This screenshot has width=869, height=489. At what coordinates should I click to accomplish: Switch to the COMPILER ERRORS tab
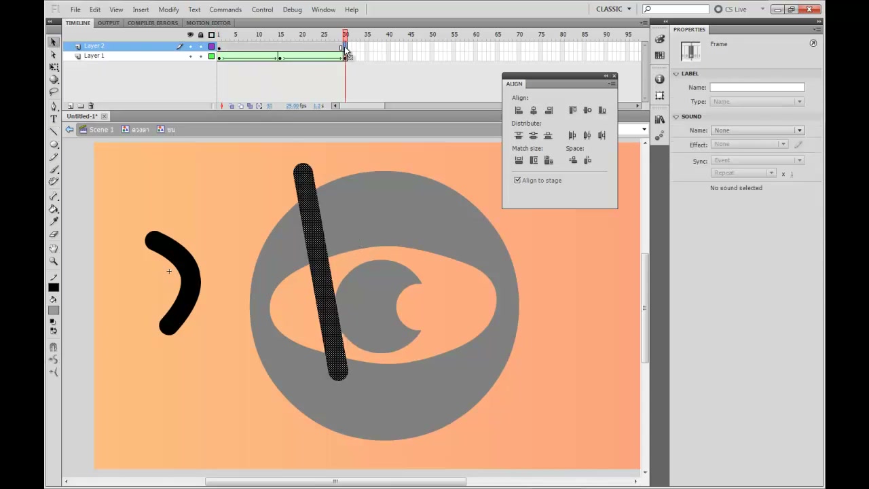point(153,23)
